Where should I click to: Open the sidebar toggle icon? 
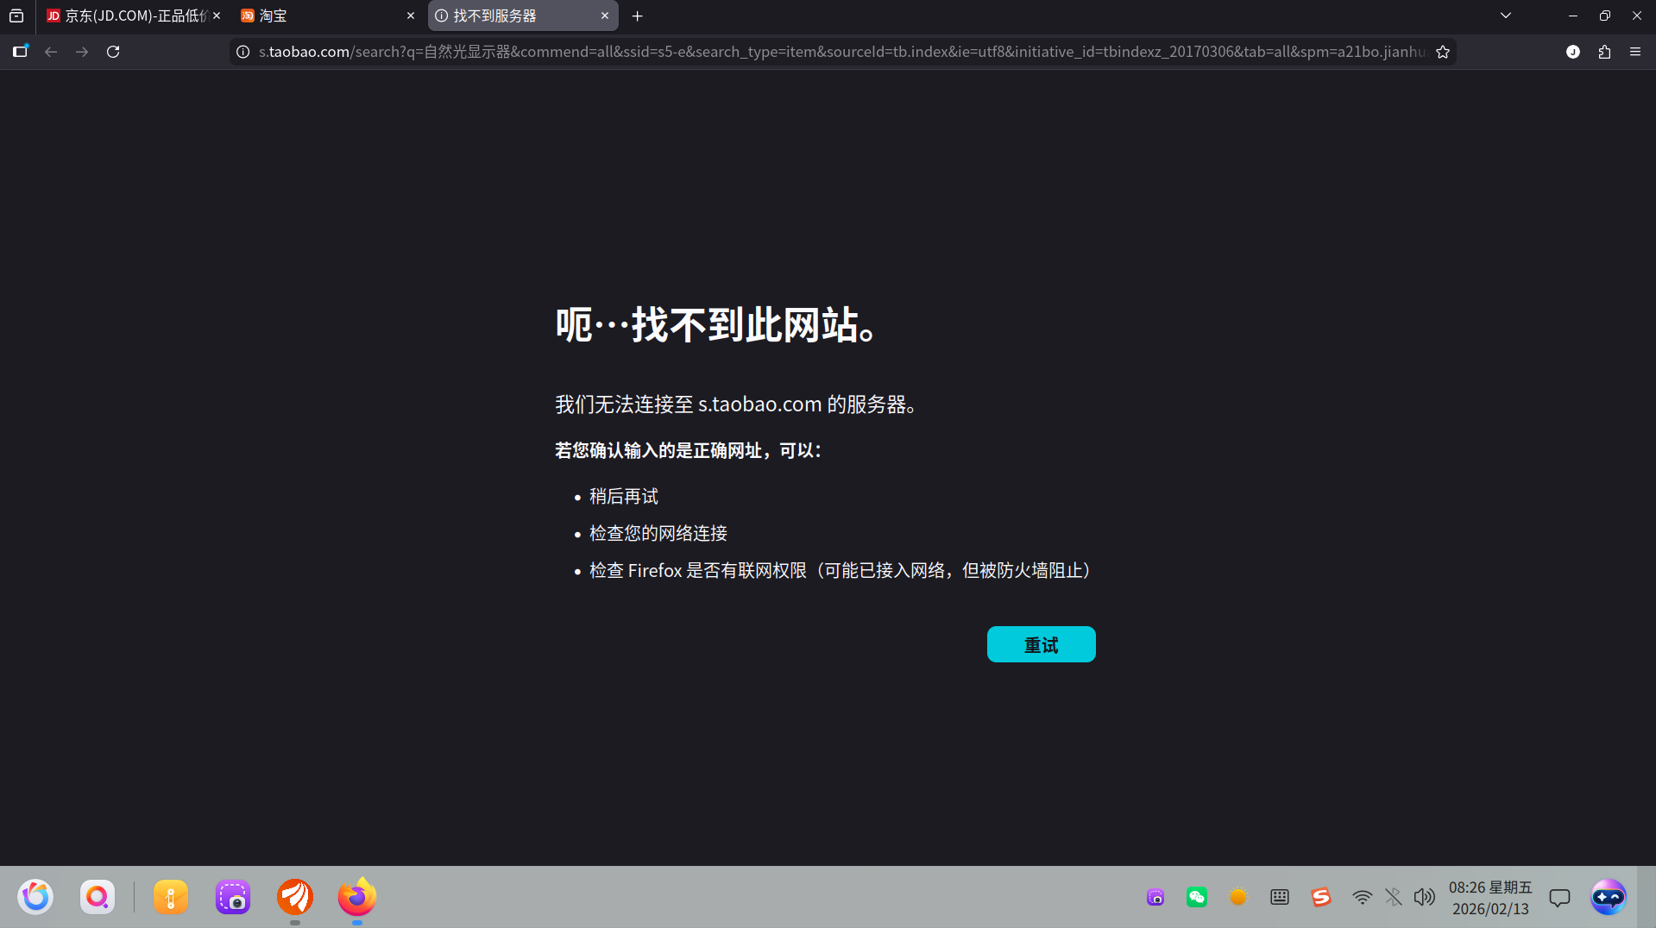pos(20,52)
